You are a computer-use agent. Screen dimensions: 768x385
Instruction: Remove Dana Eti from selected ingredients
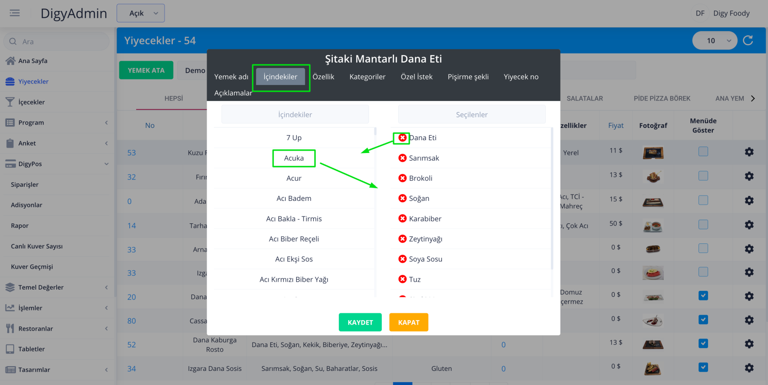click(x=402, y=137)
